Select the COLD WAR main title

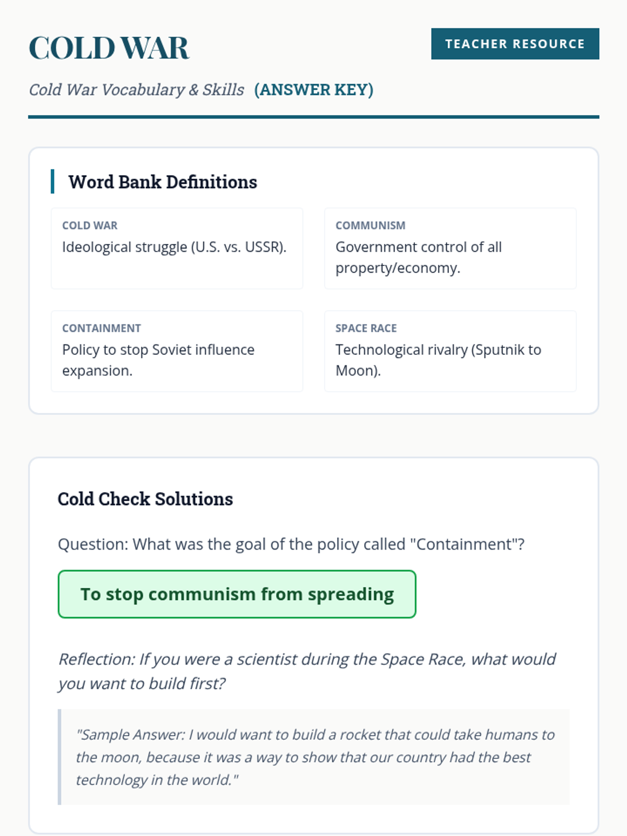click(x=109, y=48)
